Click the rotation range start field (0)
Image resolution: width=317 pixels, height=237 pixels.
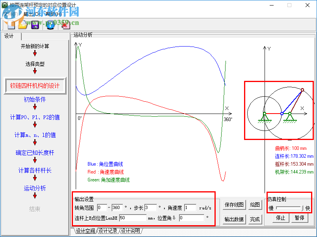[102, 207]
